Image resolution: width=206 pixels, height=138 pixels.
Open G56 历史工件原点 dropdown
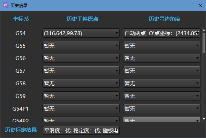(81, 58)
